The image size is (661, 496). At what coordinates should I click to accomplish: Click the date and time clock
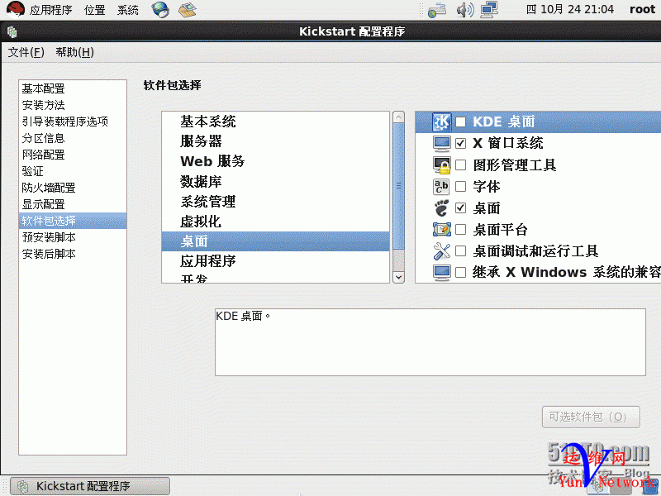[570, 9]
